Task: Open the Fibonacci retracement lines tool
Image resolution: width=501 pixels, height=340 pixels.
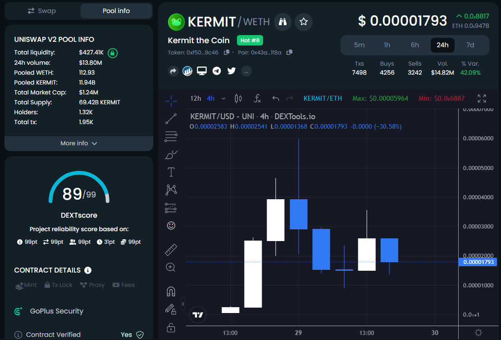Action: pyautogui.click(x=171, y=137)
